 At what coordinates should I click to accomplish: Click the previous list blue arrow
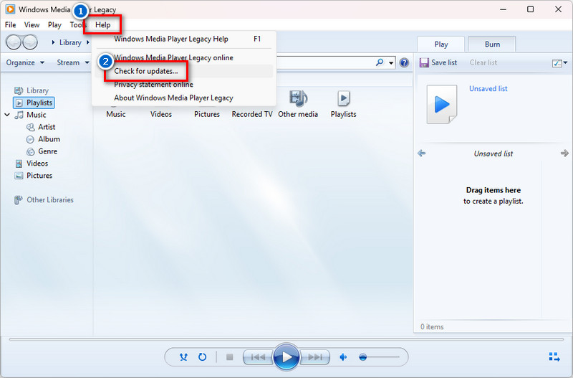pos(421,153)
